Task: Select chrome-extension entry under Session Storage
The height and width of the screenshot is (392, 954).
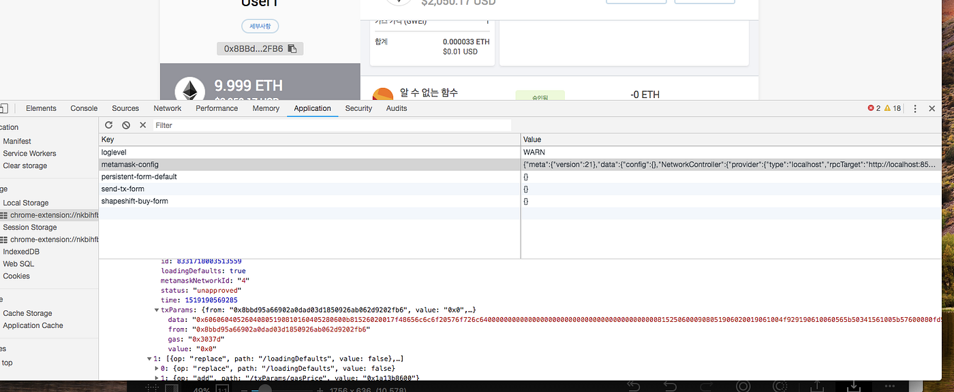Action: (x=49, y=240)
